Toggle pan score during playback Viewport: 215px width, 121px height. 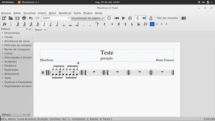click(144, 18)
